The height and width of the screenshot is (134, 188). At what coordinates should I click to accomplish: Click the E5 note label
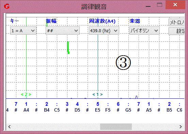pos(98,110)
